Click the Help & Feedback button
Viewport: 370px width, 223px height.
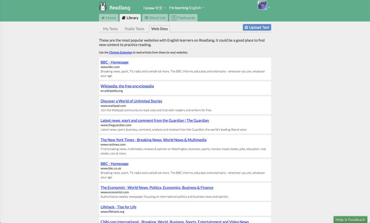[350, 220]
